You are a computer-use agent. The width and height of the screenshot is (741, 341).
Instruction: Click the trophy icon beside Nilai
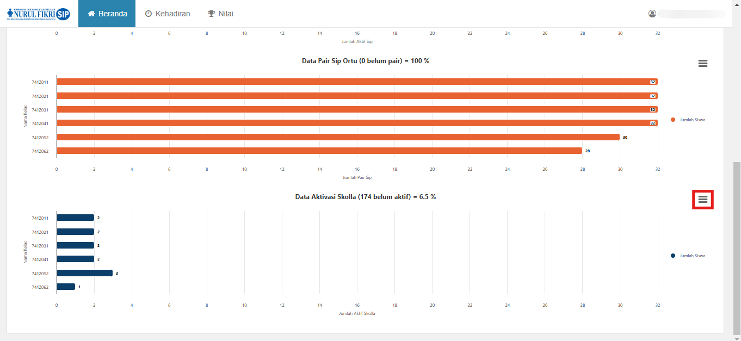[x=211, y=14]
